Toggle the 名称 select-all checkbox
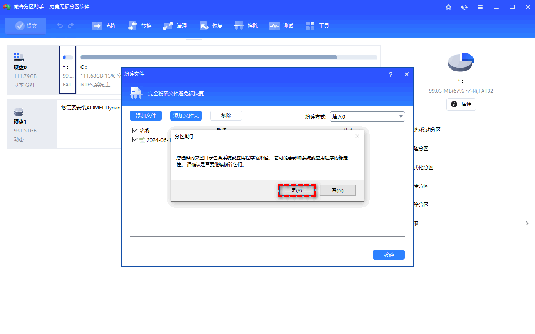The height and width of the screenshot is (334, 535). [x=135, y=130]
